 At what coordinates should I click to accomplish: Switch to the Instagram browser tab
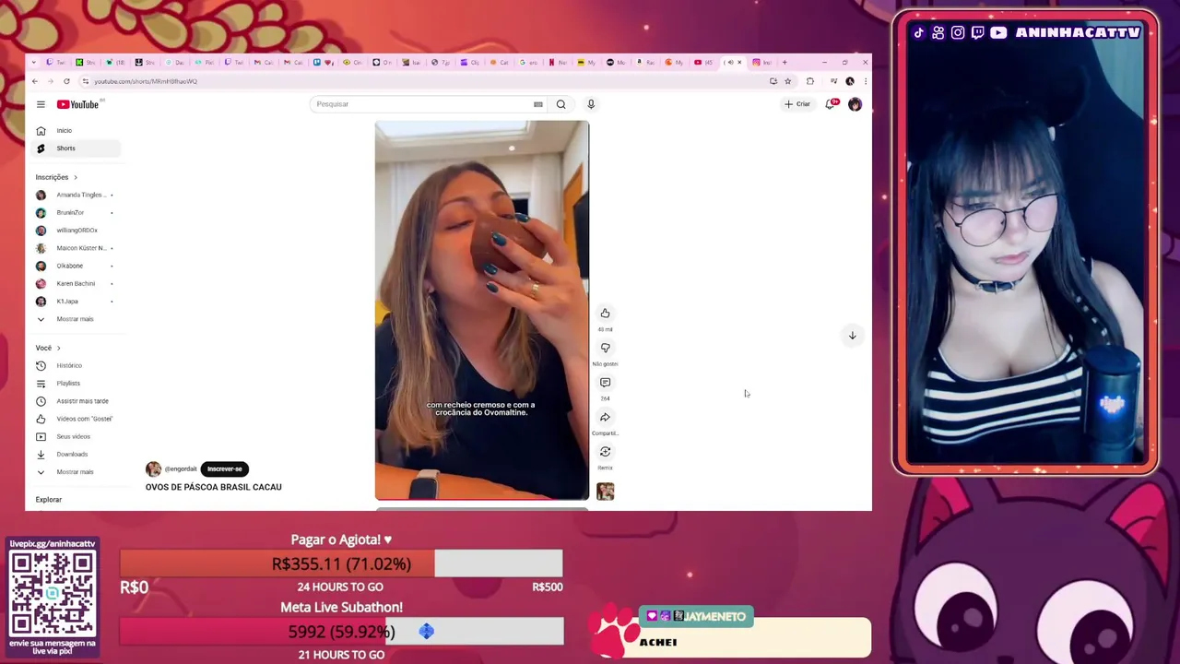pos(761,63)
